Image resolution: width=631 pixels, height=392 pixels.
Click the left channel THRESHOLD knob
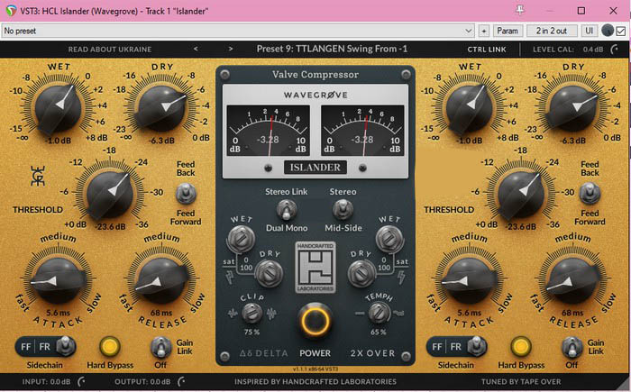(110, 195)
